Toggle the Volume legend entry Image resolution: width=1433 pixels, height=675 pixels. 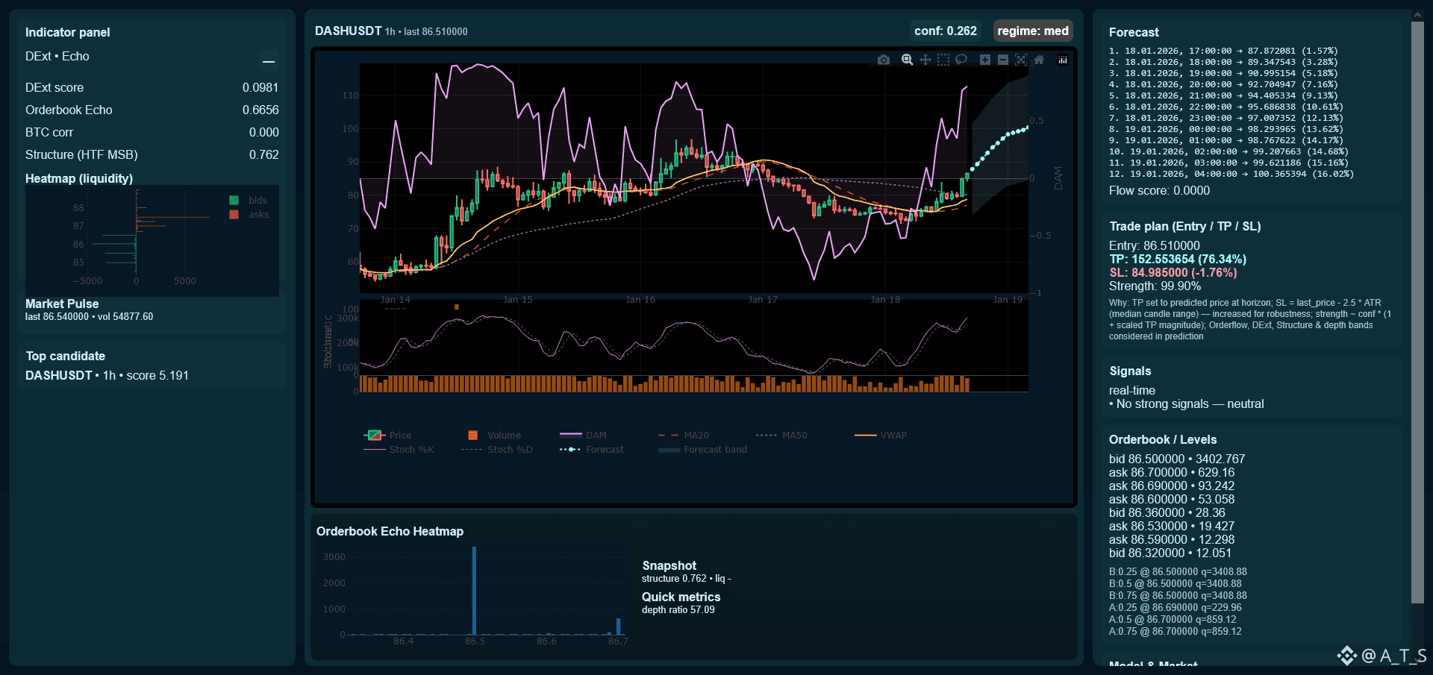click(x=504, y=436)
